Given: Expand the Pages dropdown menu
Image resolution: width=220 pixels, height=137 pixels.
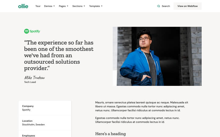Looking at the screenshot, I should pyautogui.click(x=64, y=6).
